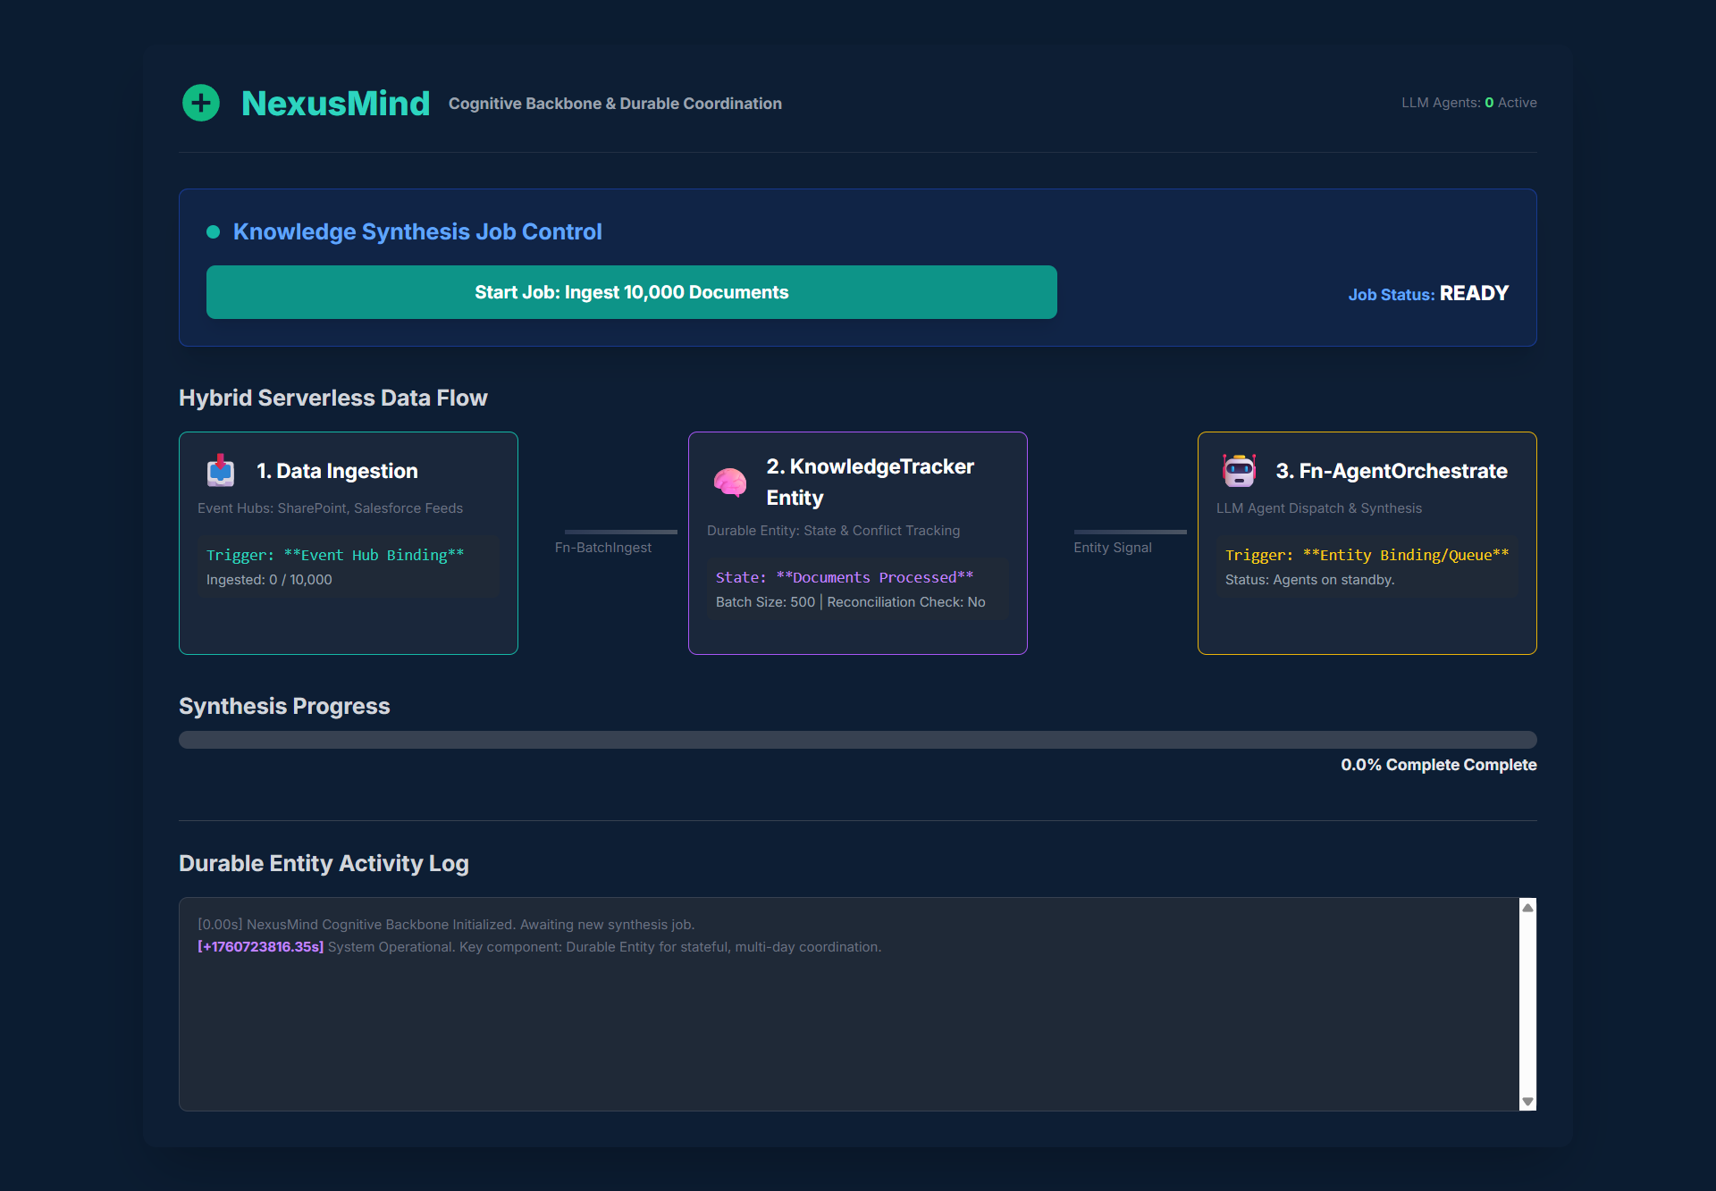Click the robot Fn-AgentOrchestrate icon
This screenshot has width=1716, height=1191.
click(1239, 470)
